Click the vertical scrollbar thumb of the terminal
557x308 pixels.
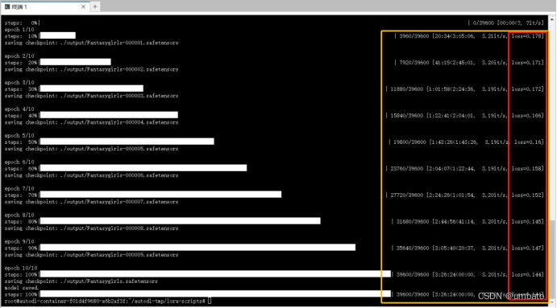[552, 259]
